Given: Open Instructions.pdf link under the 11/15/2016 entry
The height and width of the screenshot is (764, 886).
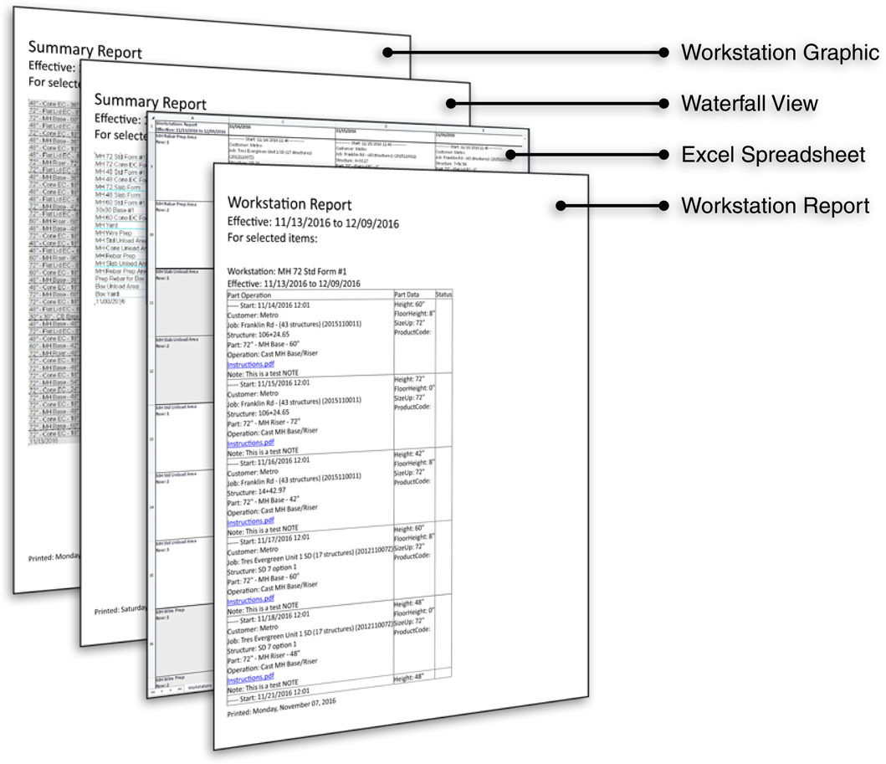Looking at the screenshot, I should pos(250,443).
